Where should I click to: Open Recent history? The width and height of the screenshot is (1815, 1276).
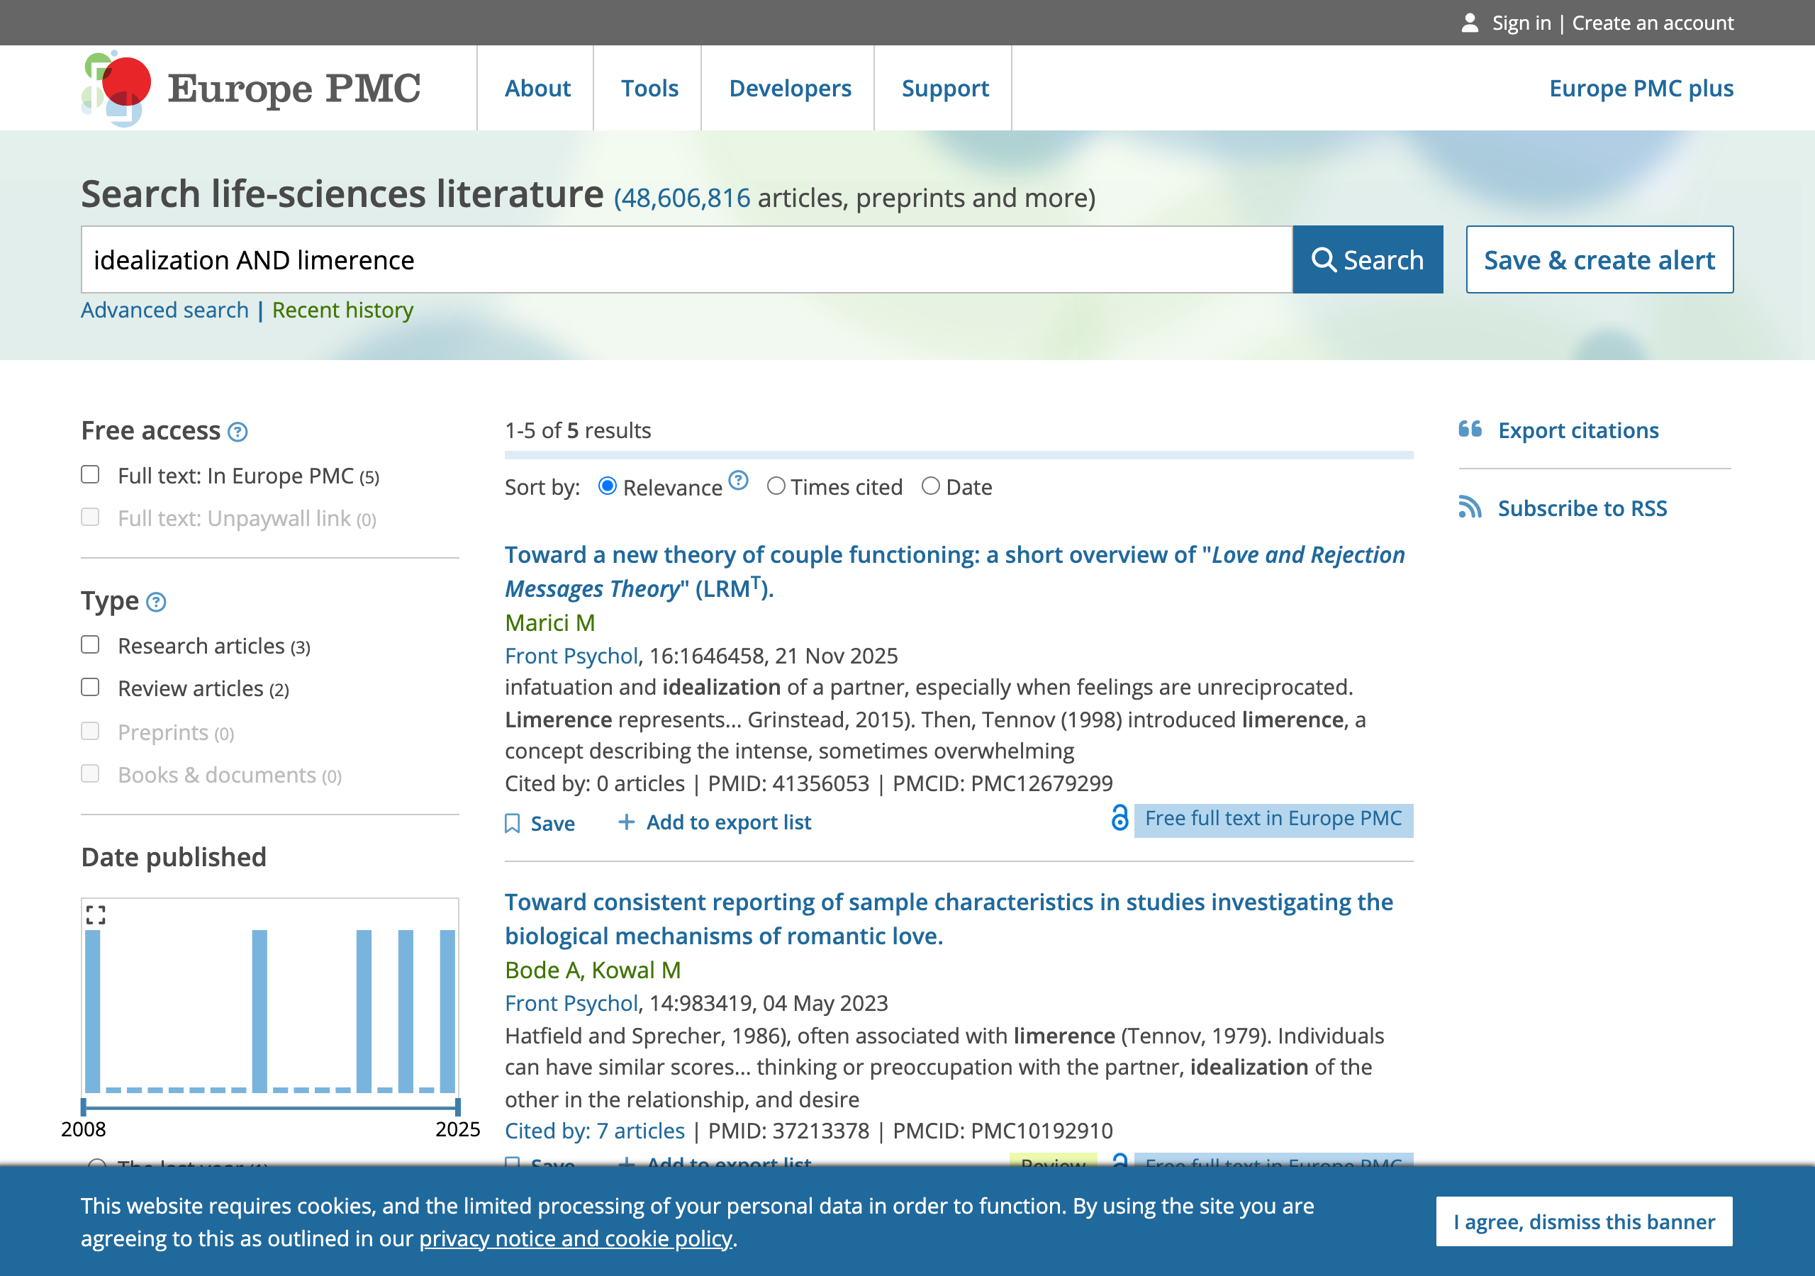click(342, 310)
